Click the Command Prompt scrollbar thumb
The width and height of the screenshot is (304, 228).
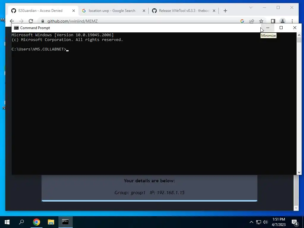(x=299, y=40)
